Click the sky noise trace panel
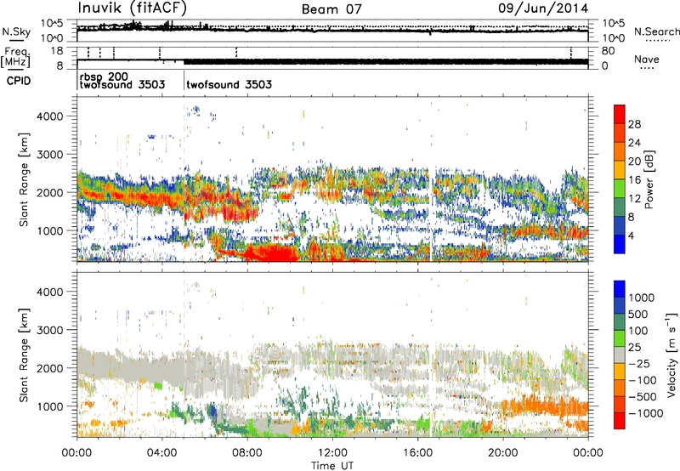This screenshot has height=471, width=680. [x=332, y=31]
